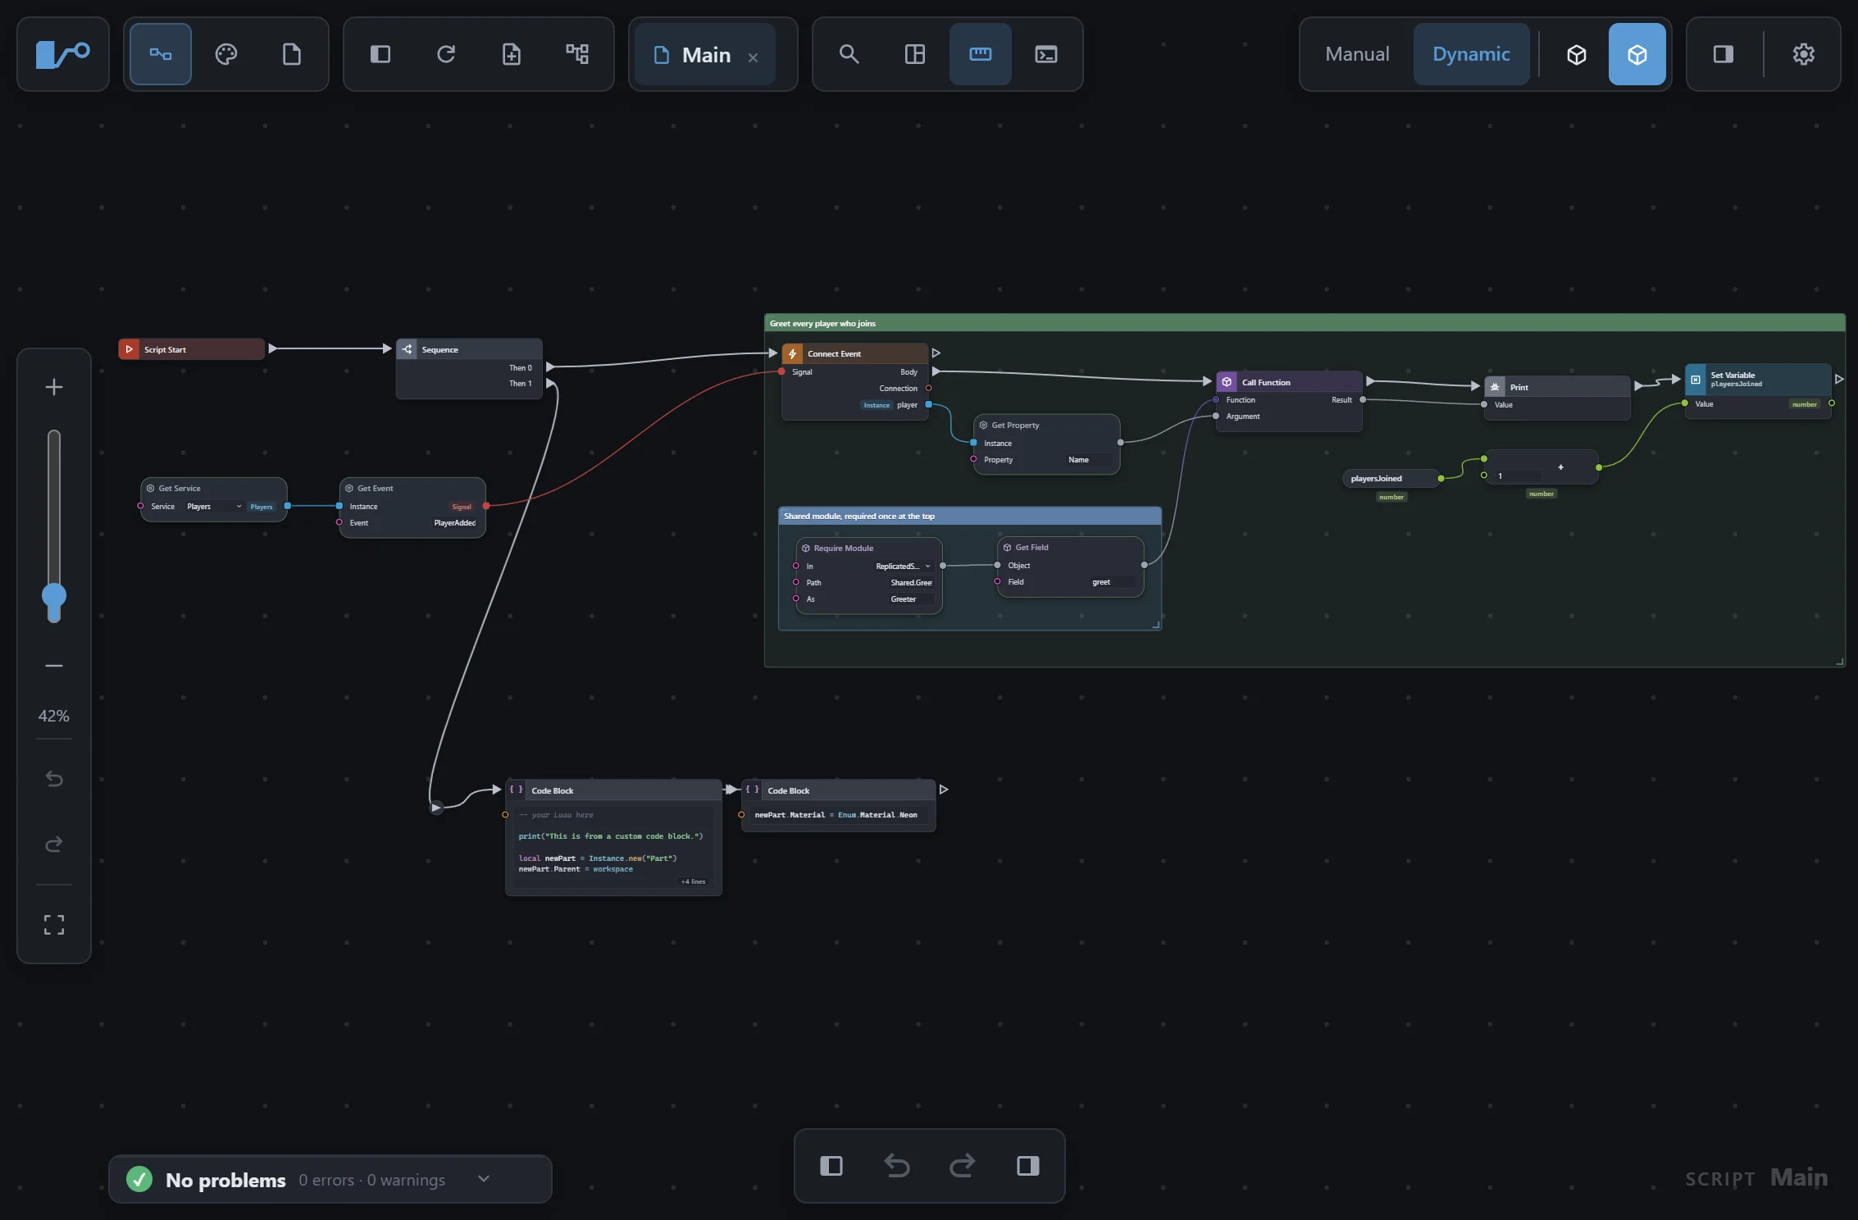Viewport: 1858px width, 1220px height.
Task: Toggle the right sidebar icon in top toolbar
Action: 1724,54
